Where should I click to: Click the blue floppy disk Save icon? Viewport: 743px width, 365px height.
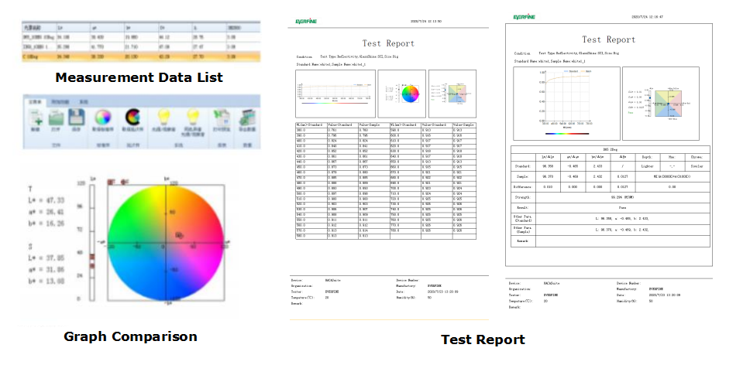point(77,118)
